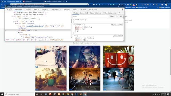Select section in the breadcrumb bar
This screenshot has width=171, height=96.
[x=19, y=40]
